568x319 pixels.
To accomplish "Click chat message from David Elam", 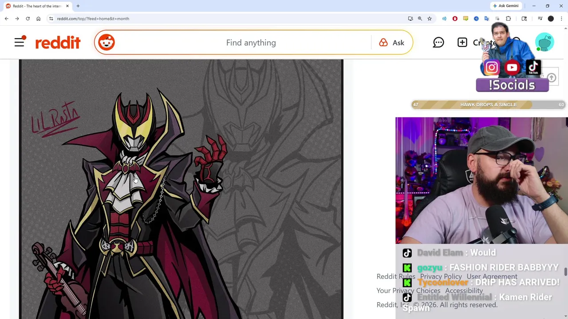I will [449, 253].
